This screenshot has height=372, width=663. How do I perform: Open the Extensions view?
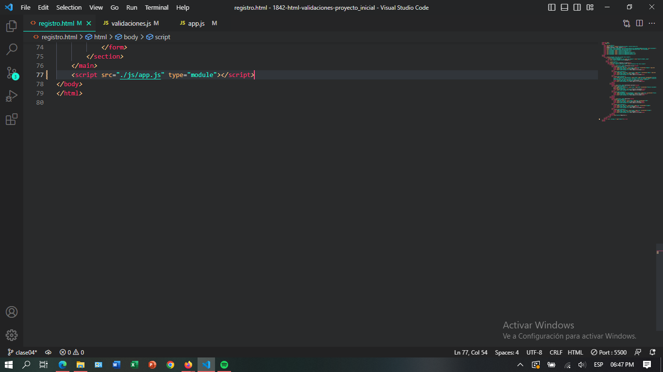click(12, 119)
